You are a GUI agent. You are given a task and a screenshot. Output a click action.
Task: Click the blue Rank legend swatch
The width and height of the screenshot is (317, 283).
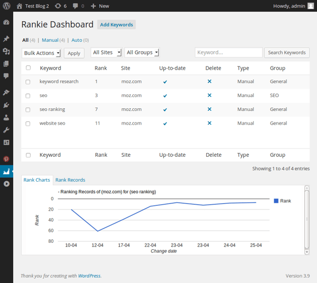coord(276,201)
